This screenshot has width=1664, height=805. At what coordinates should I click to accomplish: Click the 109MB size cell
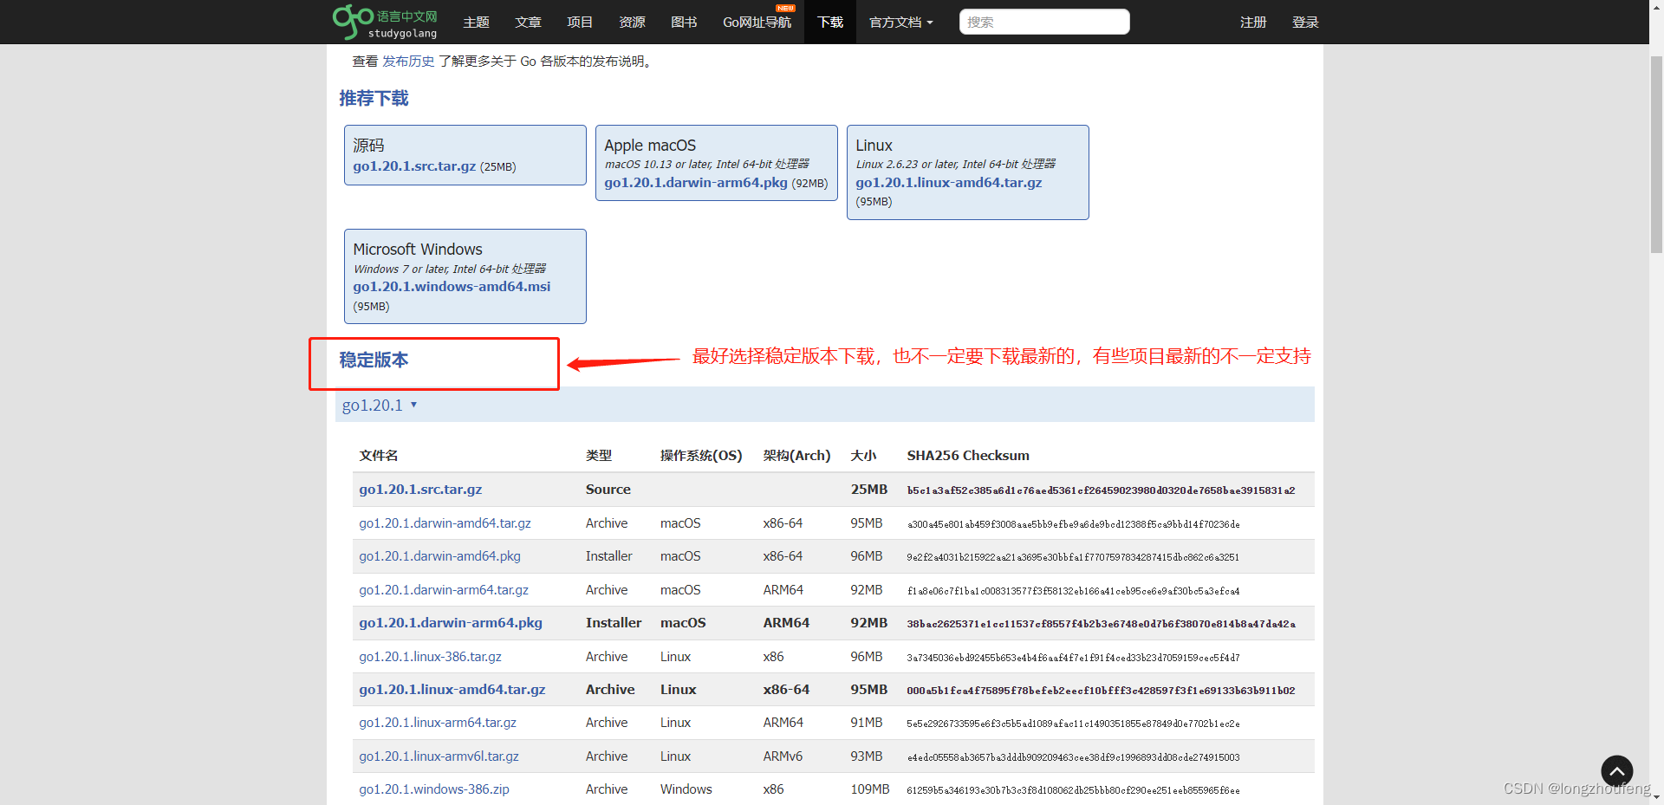tap(870, 789)
